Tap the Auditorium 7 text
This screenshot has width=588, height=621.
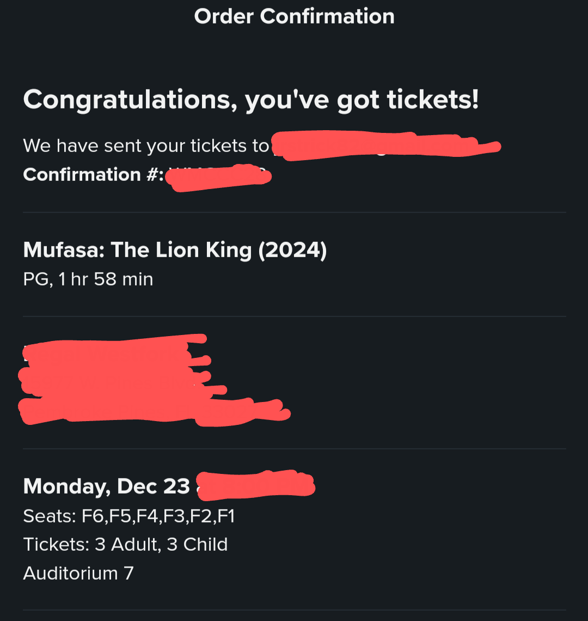click(78, 573)
